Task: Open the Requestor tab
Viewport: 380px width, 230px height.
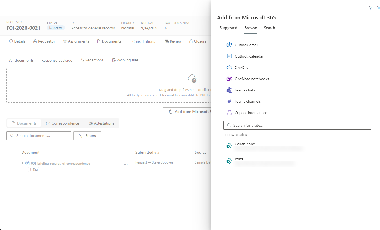Action: (x=44, y=41)
